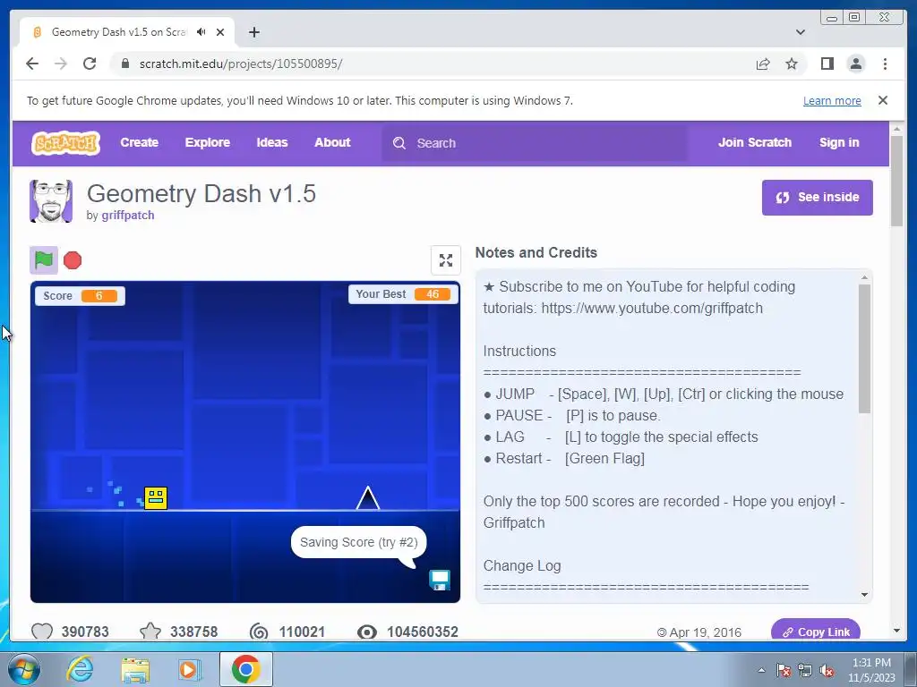
Task: Favorite the project with star icon
Action: pyautogui.click(x=150, y=632)
